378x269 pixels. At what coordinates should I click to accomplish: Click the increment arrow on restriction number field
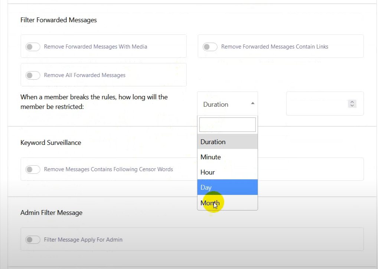click(x=352, y=102)
